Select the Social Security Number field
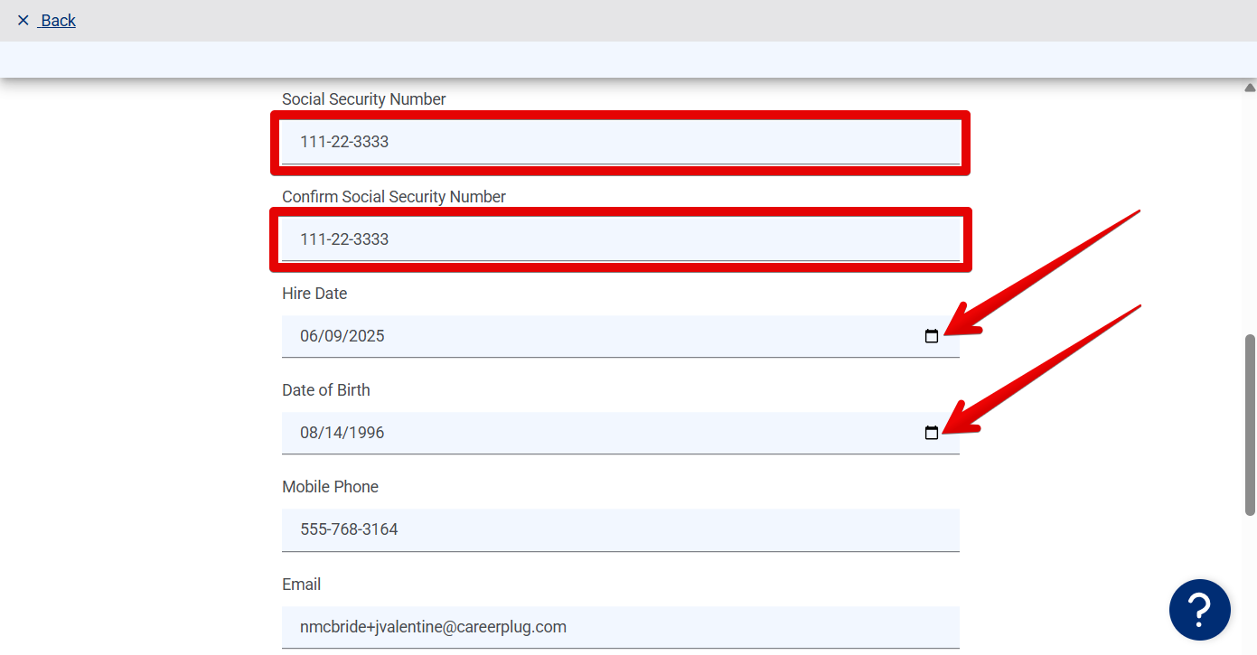 click(x=620, y=142)
